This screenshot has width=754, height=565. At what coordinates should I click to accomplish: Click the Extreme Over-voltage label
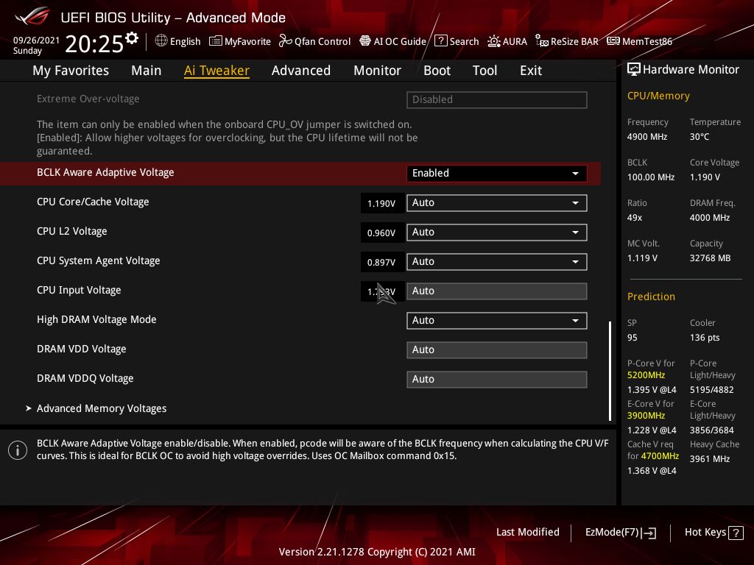[x=88, y=99]
